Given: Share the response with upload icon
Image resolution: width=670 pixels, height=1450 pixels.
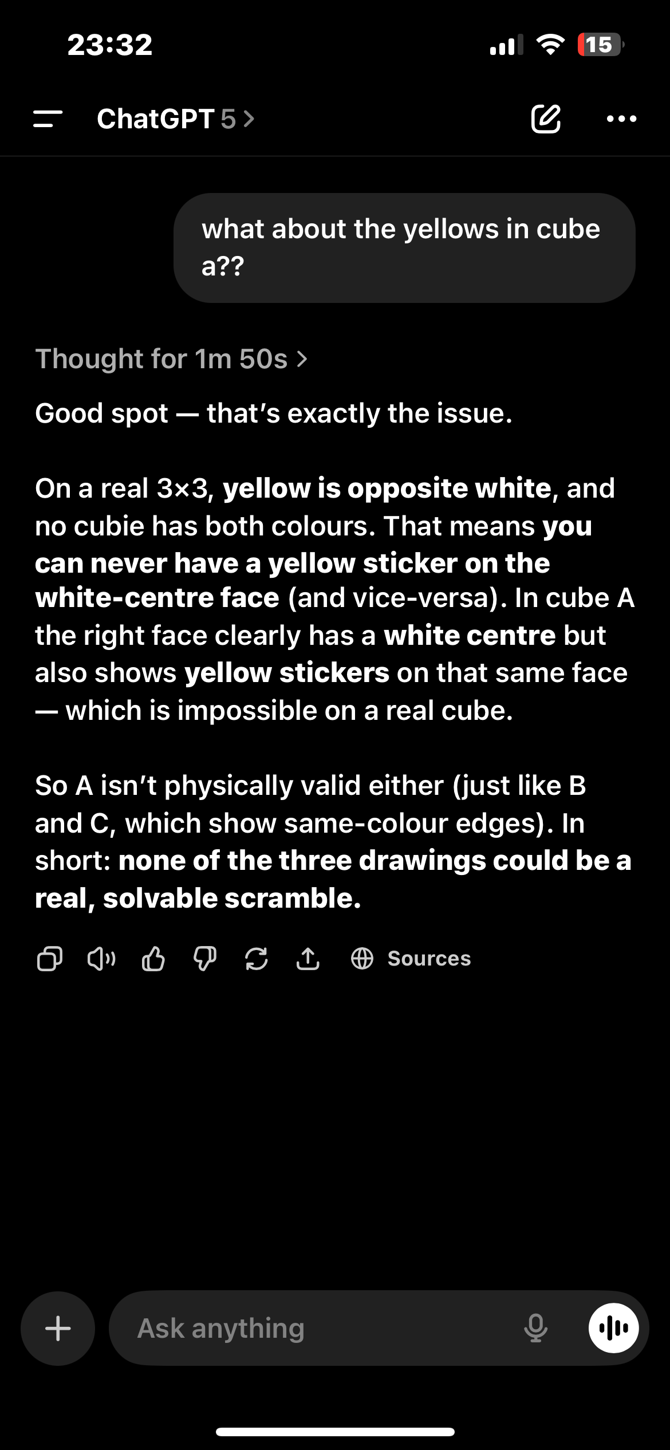Looking at the screenshot, I should (x=308, y=959).
